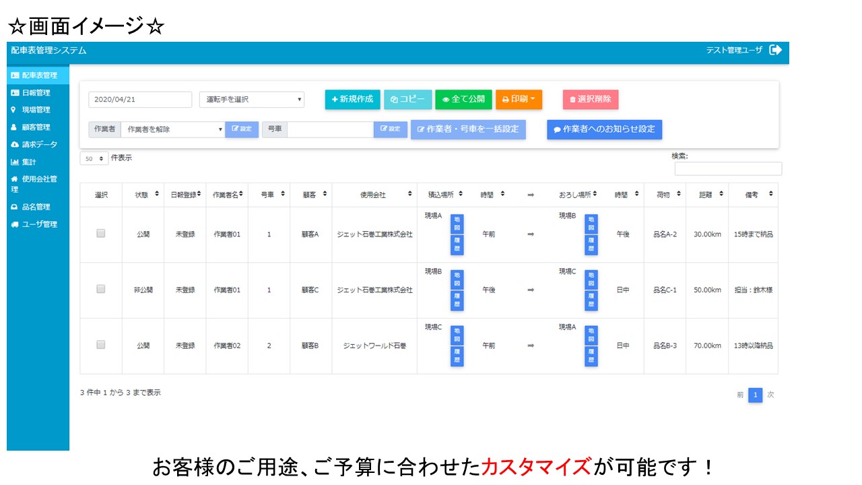Image resolution: width=862 pixels, height=485 pixels.
Task: Click the コピー button
Action: 407,99
